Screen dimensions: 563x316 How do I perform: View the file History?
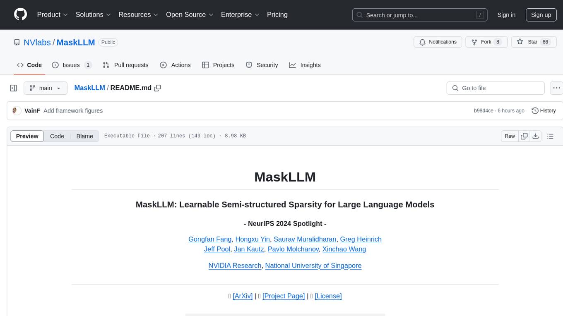544,110
